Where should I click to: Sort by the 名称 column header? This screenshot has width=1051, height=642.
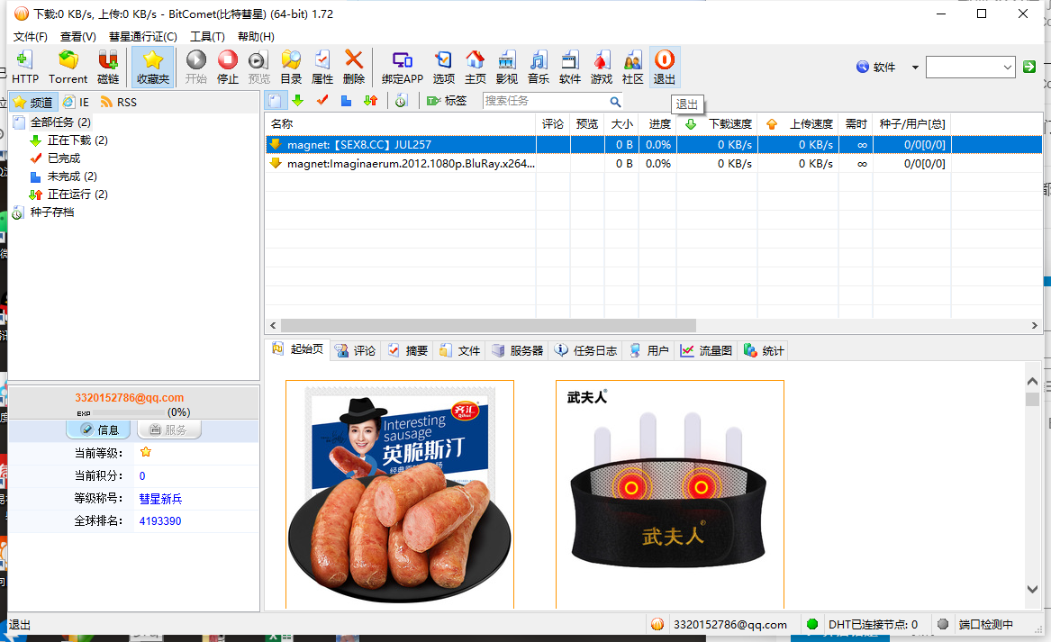[x=401, y=124]
